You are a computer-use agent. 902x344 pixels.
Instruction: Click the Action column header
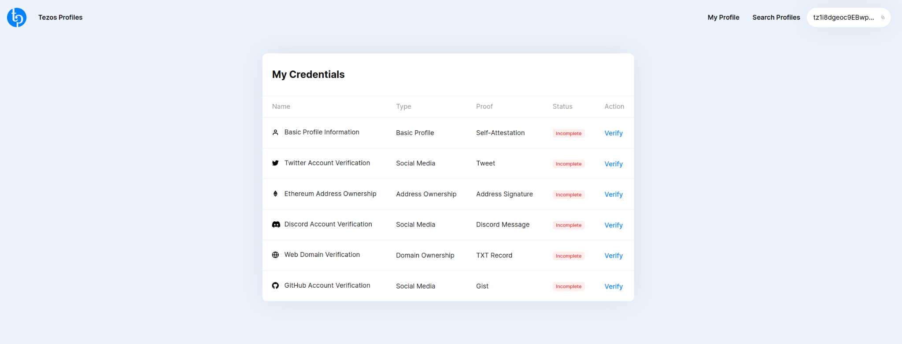tap(614, 106)
